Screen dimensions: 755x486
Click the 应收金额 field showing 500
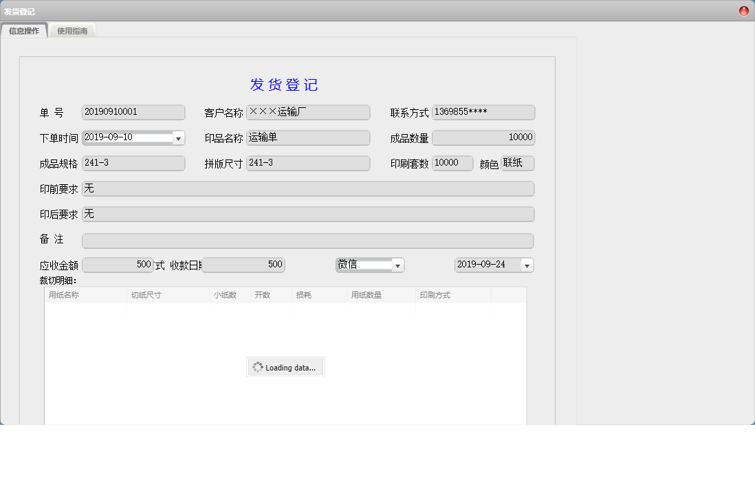pos(117,265)
